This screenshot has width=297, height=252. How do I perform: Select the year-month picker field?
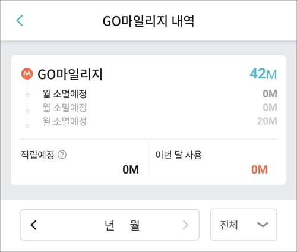click(109, 225)
